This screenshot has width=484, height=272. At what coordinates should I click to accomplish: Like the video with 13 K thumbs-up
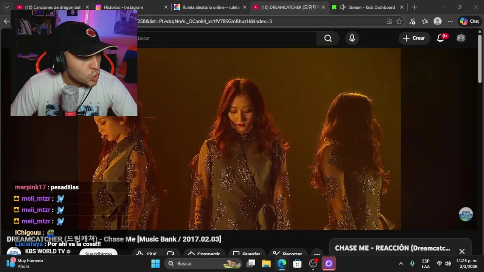[x=146, y=253]
